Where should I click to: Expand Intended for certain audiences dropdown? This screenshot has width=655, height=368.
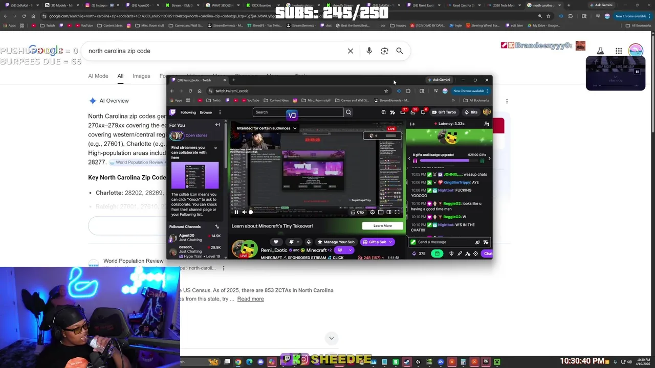(x=267, y=128)
